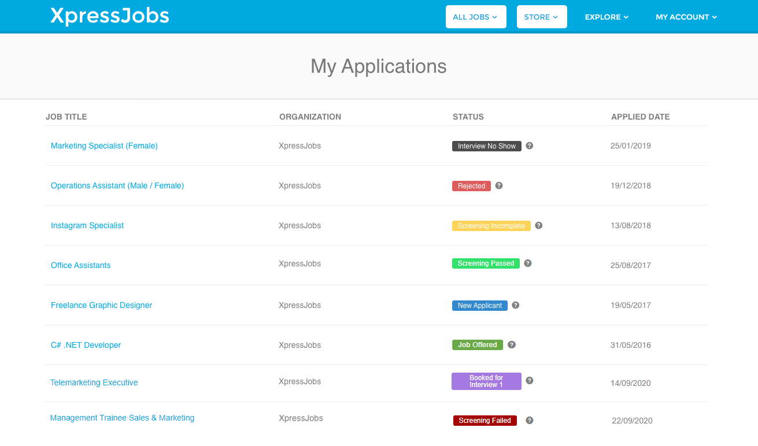Screen dimensions: 758x446
Task: Select the Screening Incomplete status badge
Action: tap(491, 226)
